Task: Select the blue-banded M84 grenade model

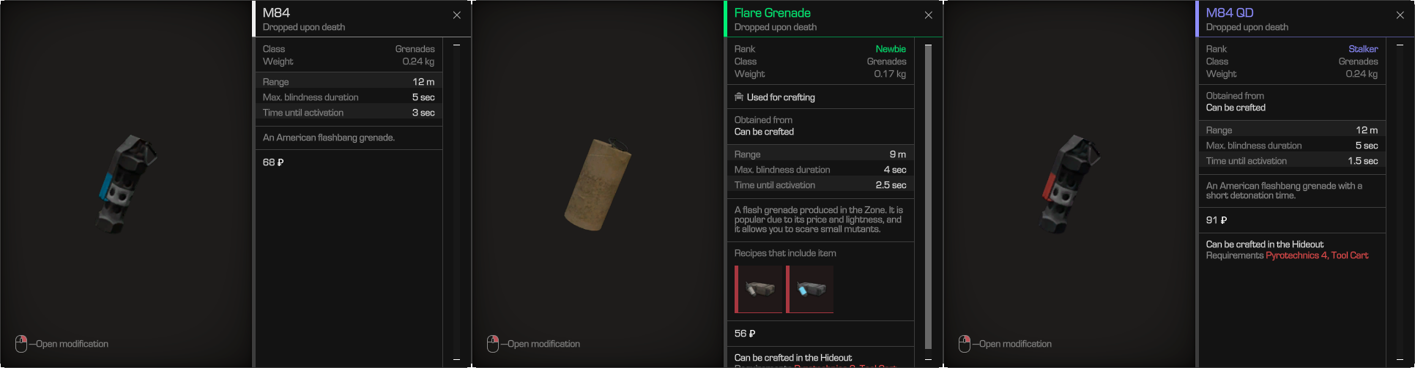Action: (125, 184)
